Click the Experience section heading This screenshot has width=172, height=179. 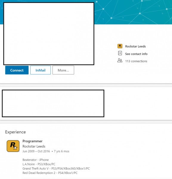16,132
